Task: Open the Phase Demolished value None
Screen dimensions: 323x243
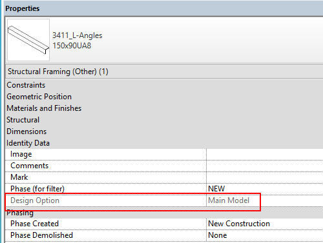Action: 265,235
